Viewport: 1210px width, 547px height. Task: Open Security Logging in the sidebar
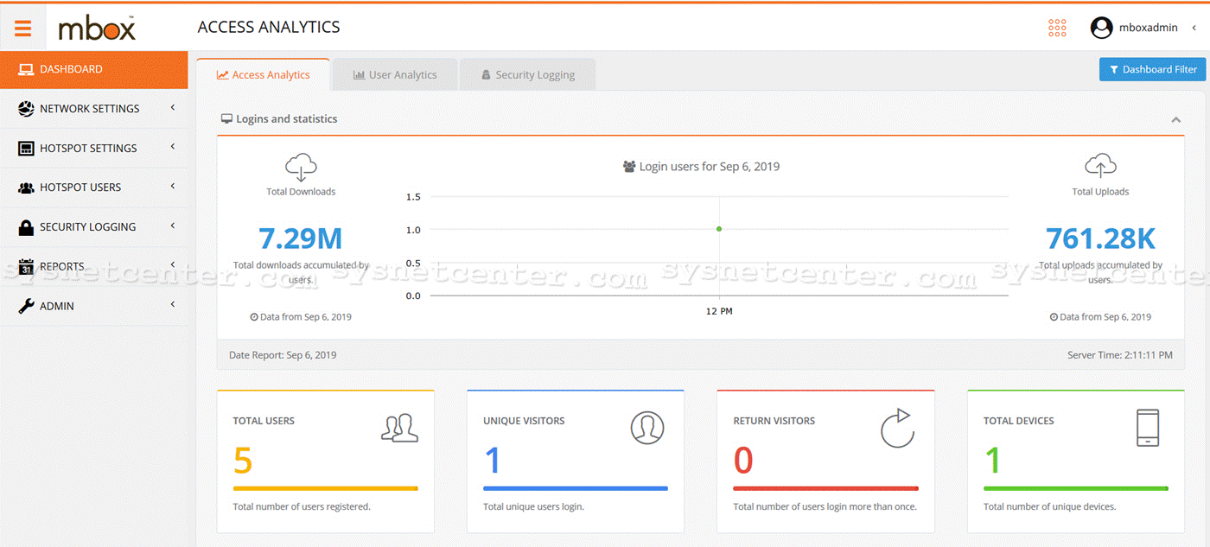pos(94,226)
